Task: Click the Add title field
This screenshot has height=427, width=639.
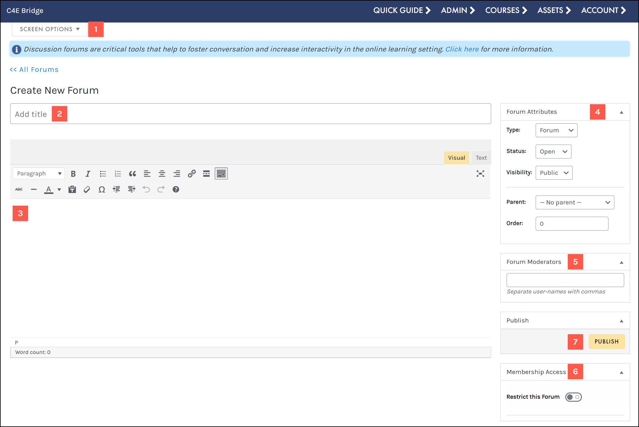Action: coord(251,114)
